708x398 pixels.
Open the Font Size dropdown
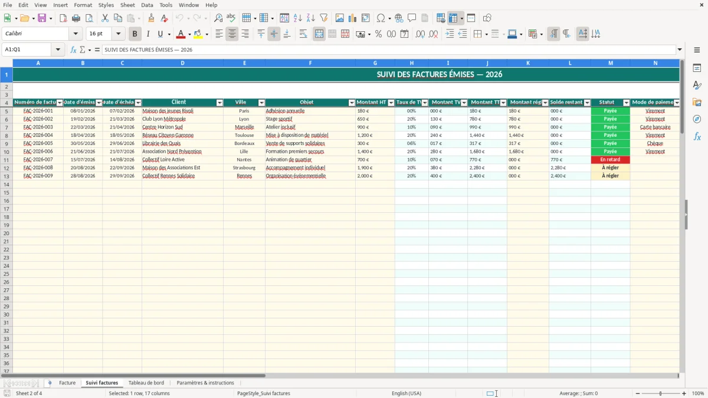(x=118, y=34)
